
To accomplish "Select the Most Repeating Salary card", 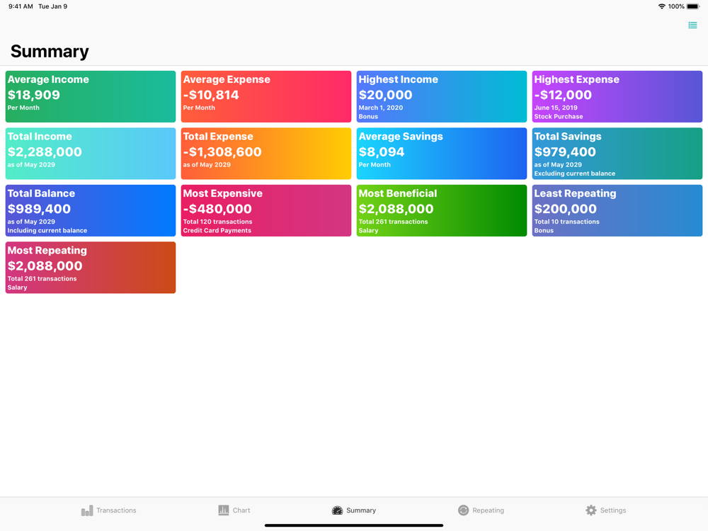I will [x=91, y=268].
